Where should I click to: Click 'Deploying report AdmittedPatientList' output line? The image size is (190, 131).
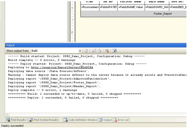pos(59,79)
